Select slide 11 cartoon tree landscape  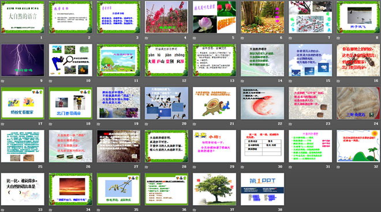tap(118, 60)
